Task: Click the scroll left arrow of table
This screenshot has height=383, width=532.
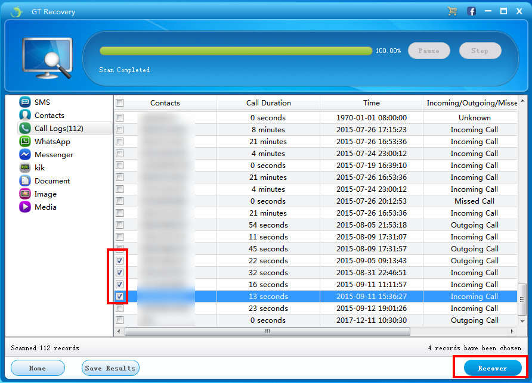Action: point(119,331)
